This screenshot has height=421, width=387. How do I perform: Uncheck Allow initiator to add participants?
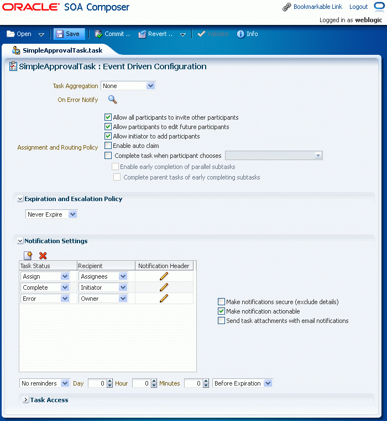tap(108, 136)
